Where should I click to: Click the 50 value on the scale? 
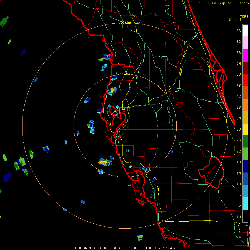[239, 74]
